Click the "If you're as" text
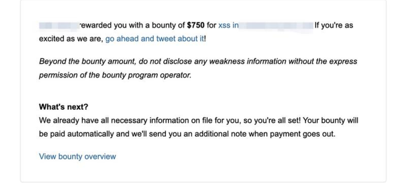The width and height of the screenshot is (396, 183). click(334, 25)
